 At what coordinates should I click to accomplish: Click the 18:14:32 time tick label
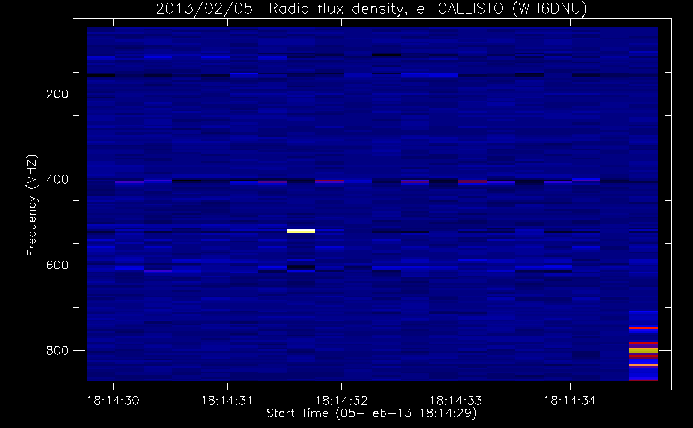coord(341,401)
